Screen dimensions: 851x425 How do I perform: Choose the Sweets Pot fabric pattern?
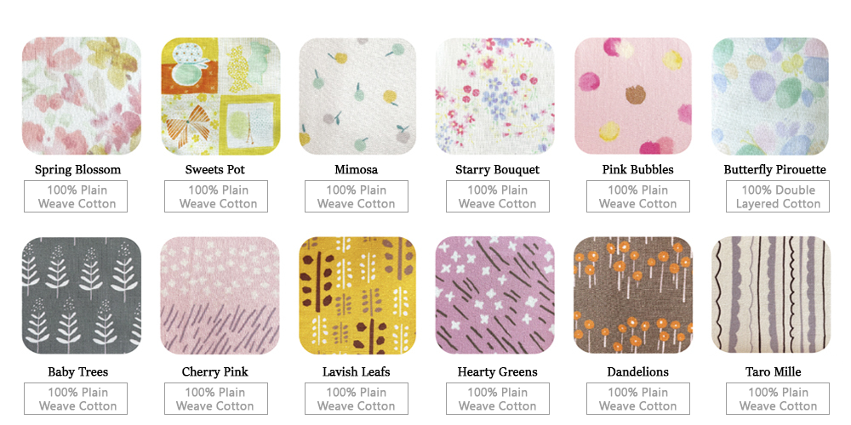221,96
